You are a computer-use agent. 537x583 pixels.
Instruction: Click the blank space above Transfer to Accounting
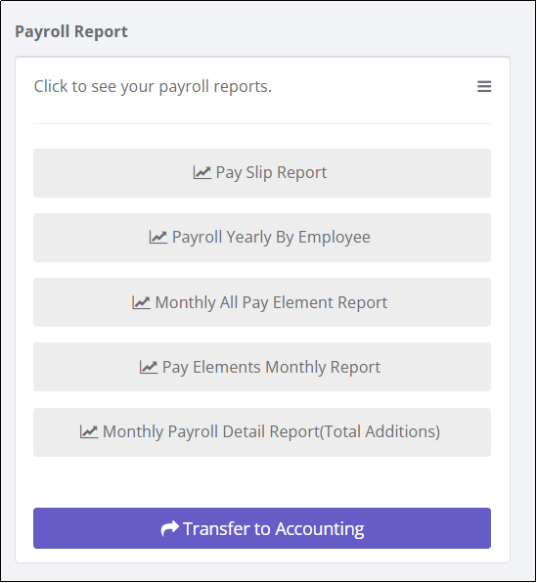coord(262,482)
